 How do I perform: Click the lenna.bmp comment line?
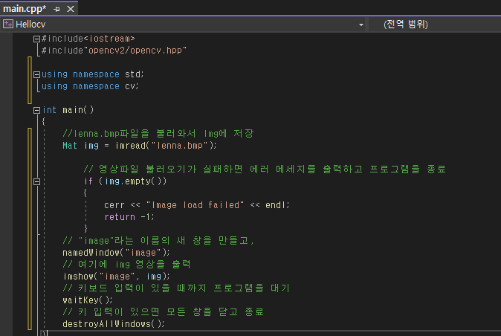(x=158, y=134)
